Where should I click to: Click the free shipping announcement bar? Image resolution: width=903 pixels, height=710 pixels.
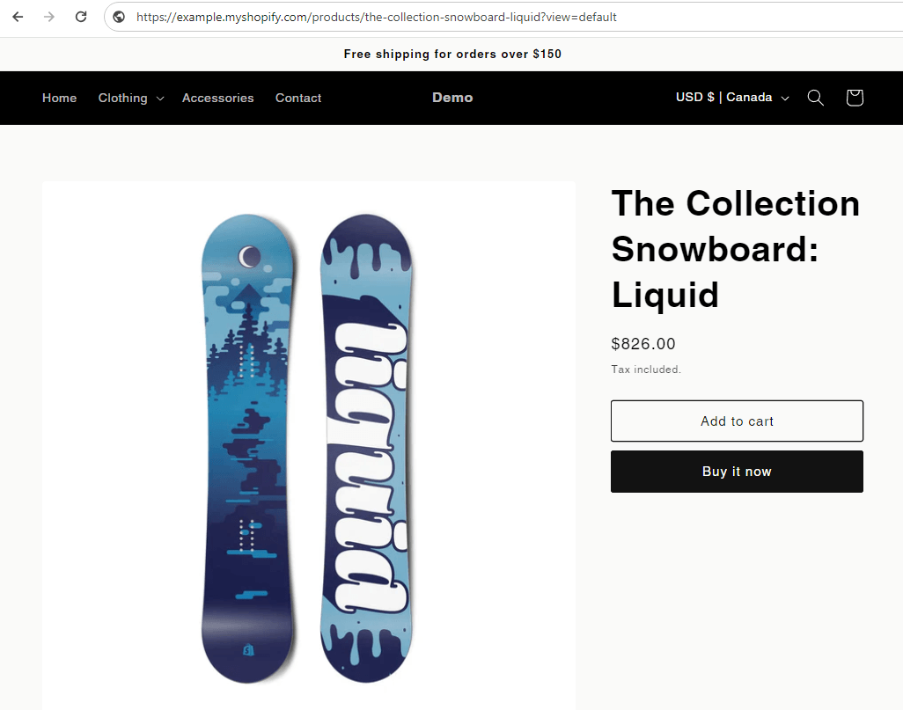(452, 54)
